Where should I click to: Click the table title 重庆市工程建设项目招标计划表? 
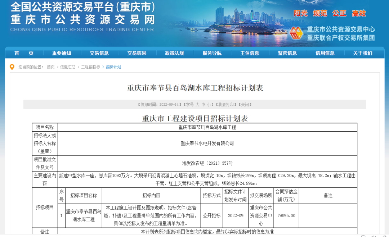[195, 118]
